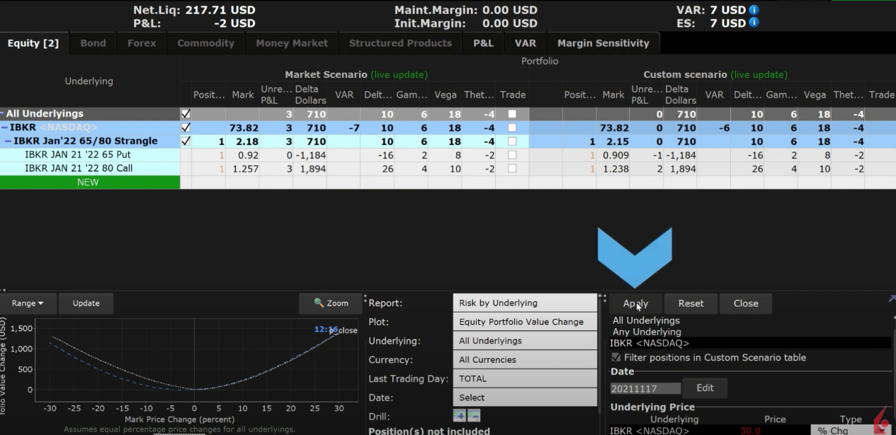Open the Range dropdown
The height and width of the screenshot is (435, 896).
(x=28, y=303)
